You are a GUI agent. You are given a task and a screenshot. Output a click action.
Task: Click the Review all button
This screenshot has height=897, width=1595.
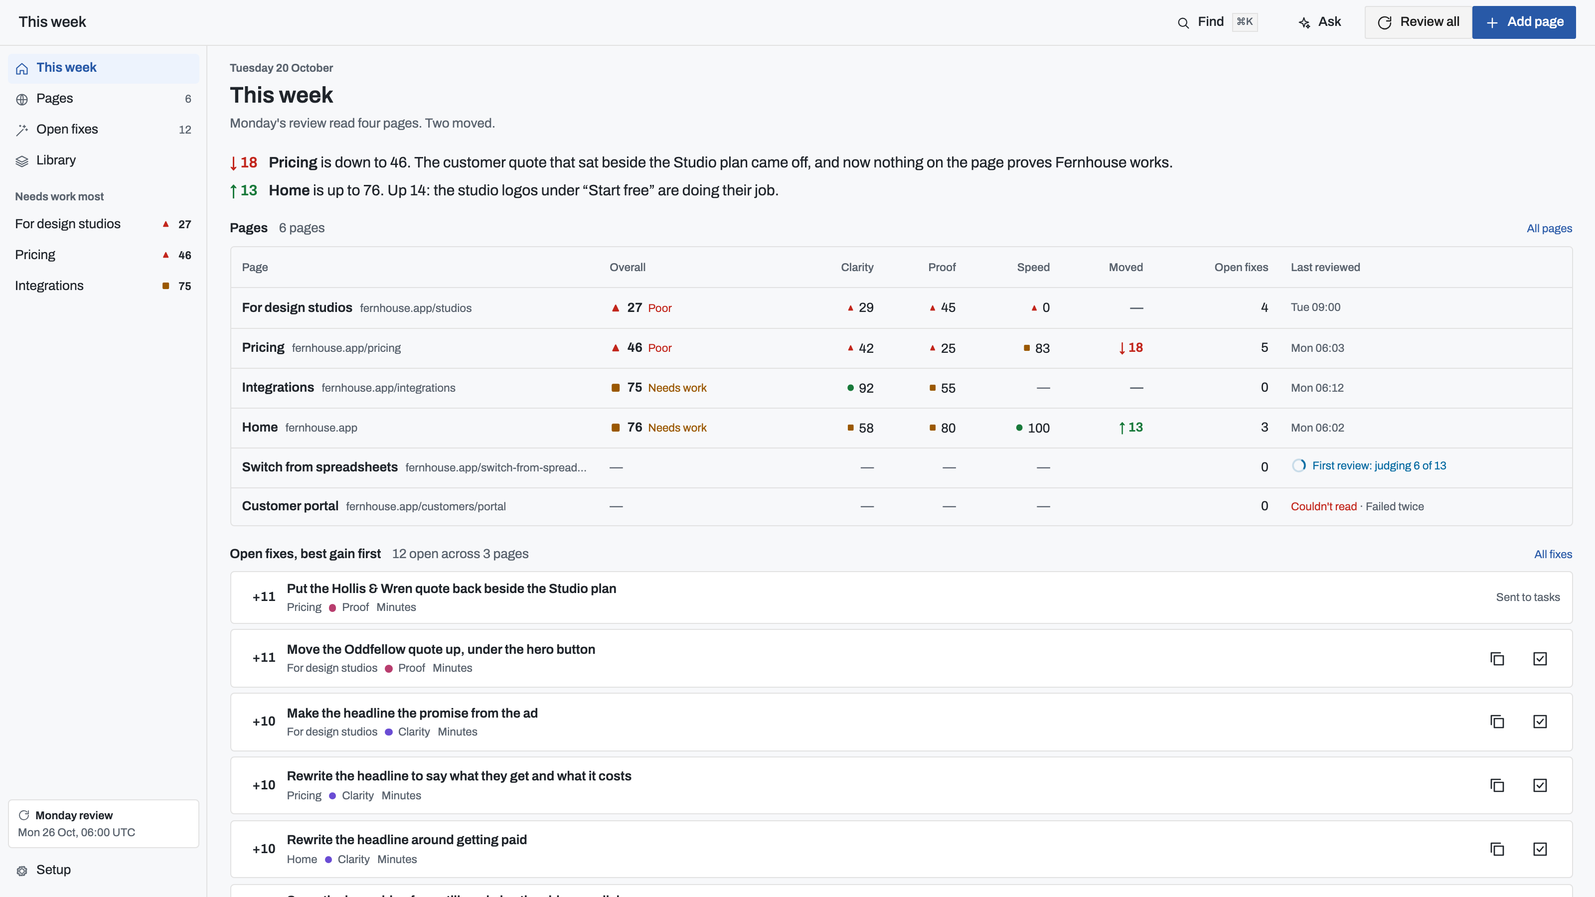[1418, 22]
